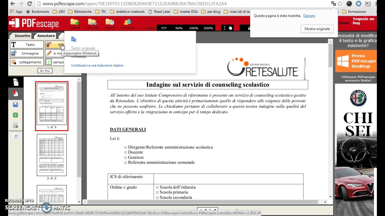Switch to the Inserire tab
Viewport: 385px width, 216px height.
22,36
